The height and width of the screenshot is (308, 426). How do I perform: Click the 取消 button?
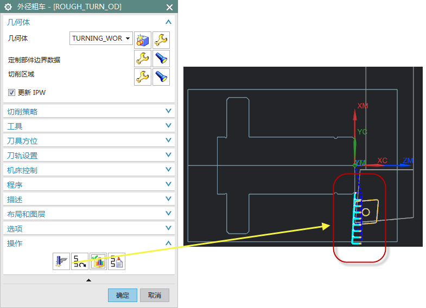pos(155,295)
